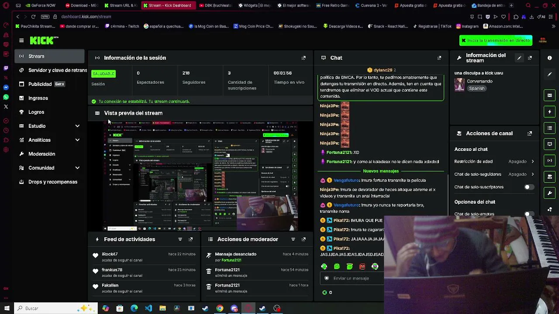Screen dimensions: 559x314
Task: Toggle the channel actions icon in right toolbar
Action: pyautogui.click(x=550, y=177)
